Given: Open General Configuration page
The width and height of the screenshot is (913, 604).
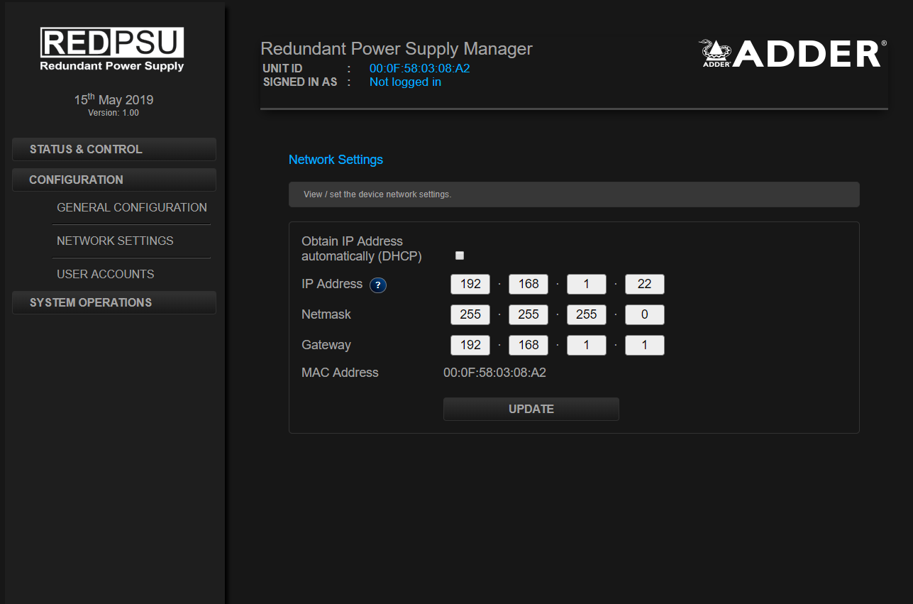Looking at the screenshot, I should click(x=132, y=208).
